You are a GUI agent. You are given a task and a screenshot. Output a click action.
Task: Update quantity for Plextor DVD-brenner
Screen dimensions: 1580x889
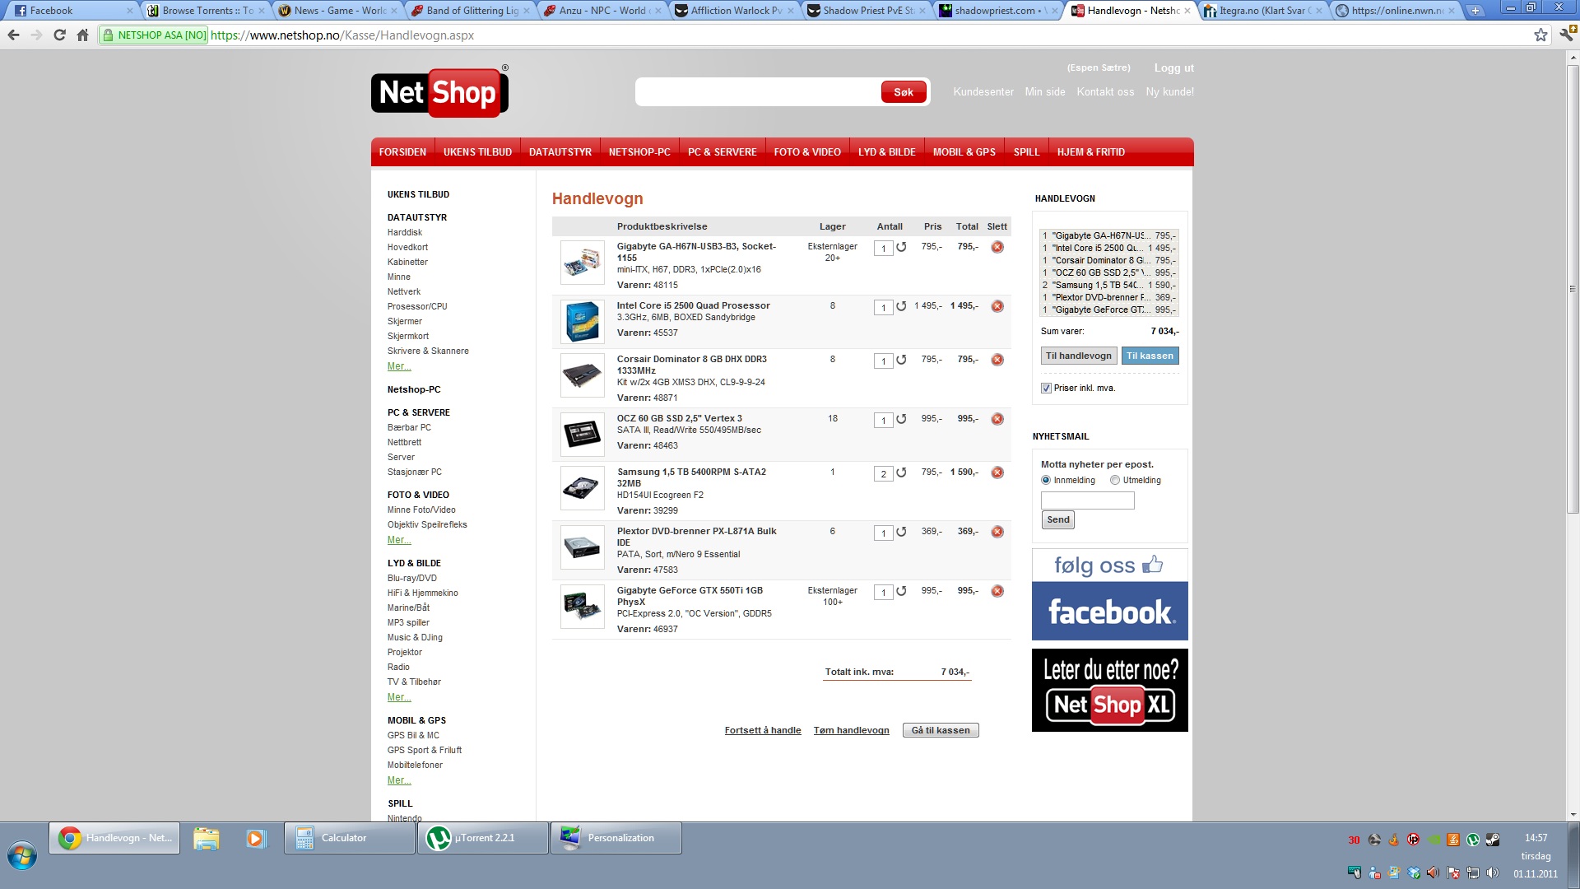(902, 532)
